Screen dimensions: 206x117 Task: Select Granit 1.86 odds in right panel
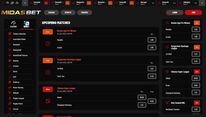(196, 37)
